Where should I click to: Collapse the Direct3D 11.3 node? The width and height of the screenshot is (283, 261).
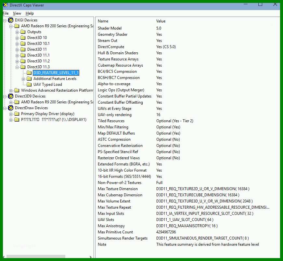pos(17,67)
